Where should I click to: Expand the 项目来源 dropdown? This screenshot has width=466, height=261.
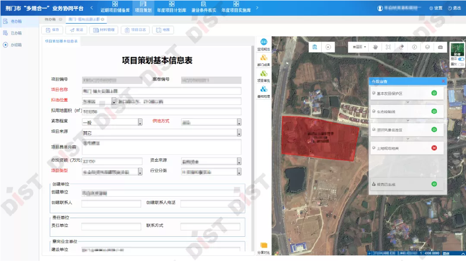(x=239, y=133)
